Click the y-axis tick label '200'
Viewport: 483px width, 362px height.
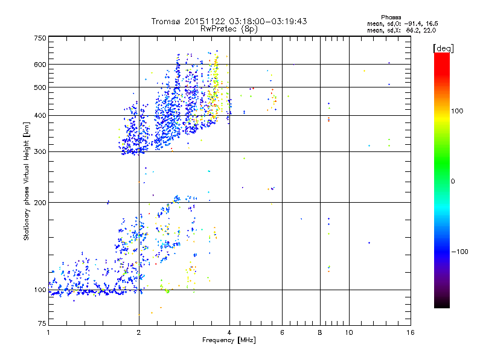pyautogui.click(x=40, y=203)
